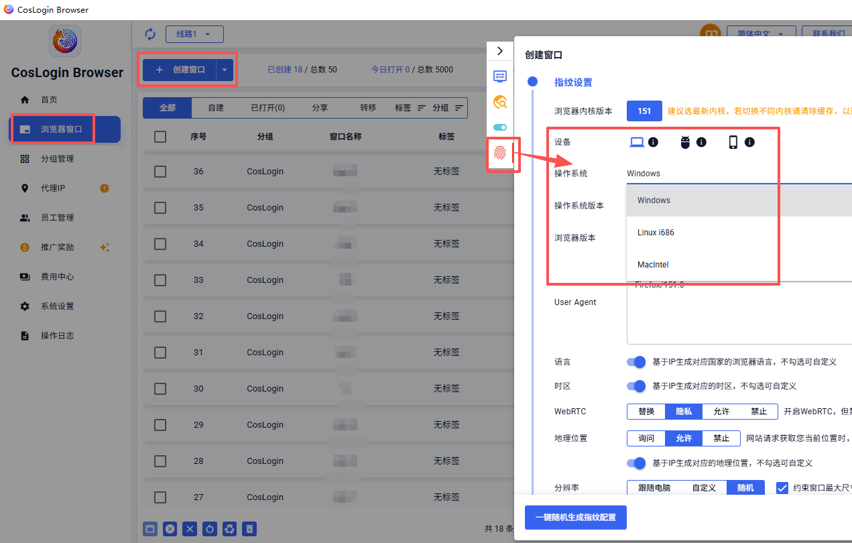Click the info icon beside the Android device
Screen dimensions: 852x543
(x=702, y=142)
